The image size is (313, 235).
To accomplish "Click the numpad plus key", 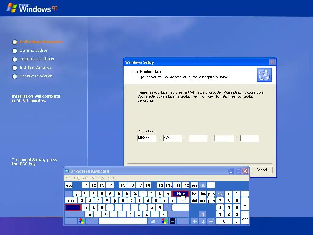I will coord(245,204).
